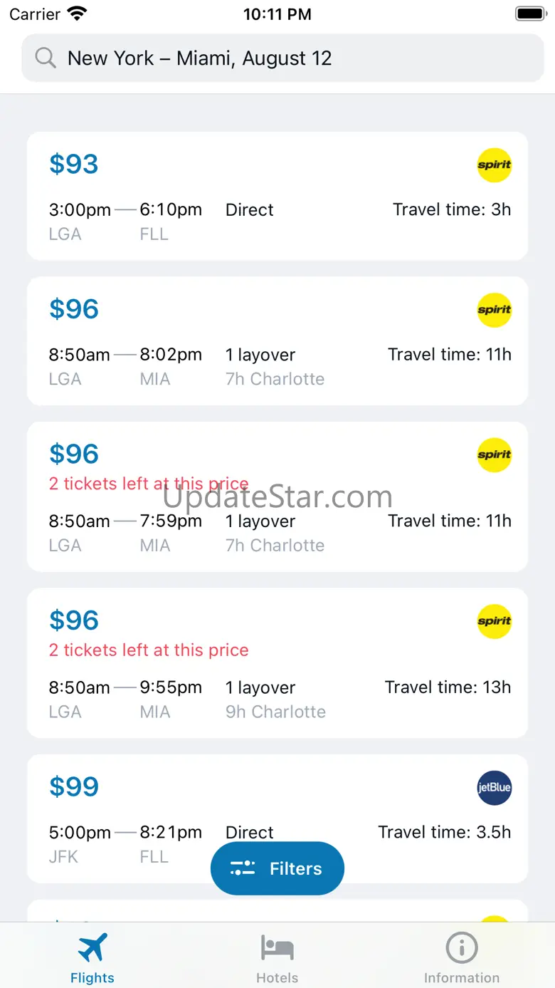Open the Filters button
Viewport: 555px width, 988px height.
[277, 868]
